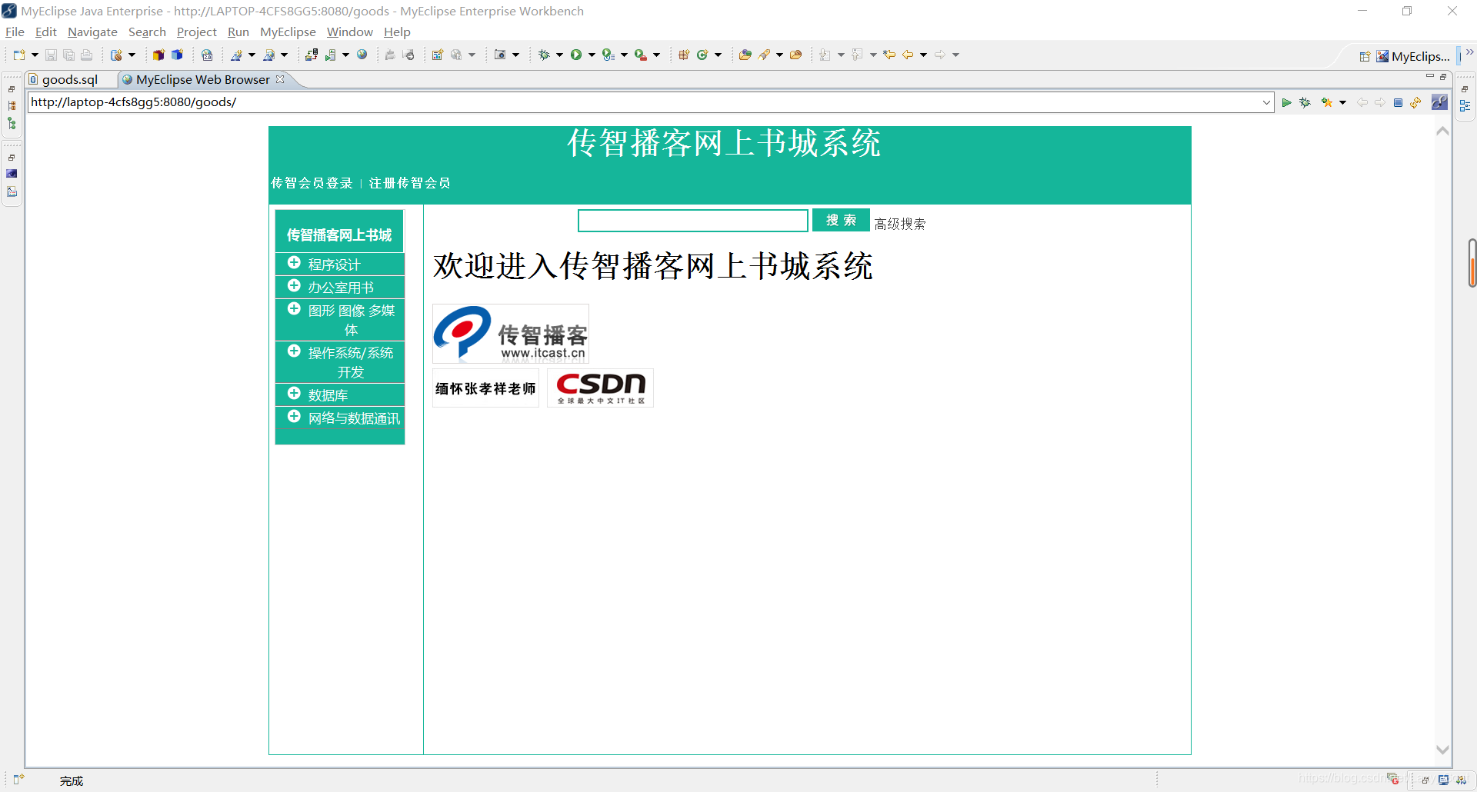Click the 传智播客网上书城 sidebar heading

(x=339, y=235)
